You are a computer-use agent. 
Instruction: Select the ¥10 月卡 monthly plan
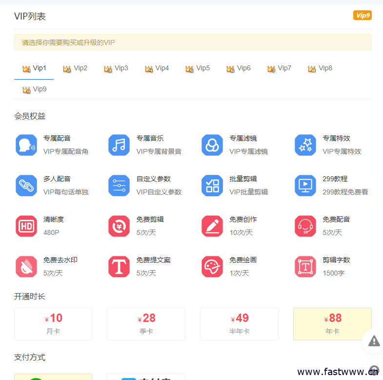pyautogui.click(x=53, y=324)
